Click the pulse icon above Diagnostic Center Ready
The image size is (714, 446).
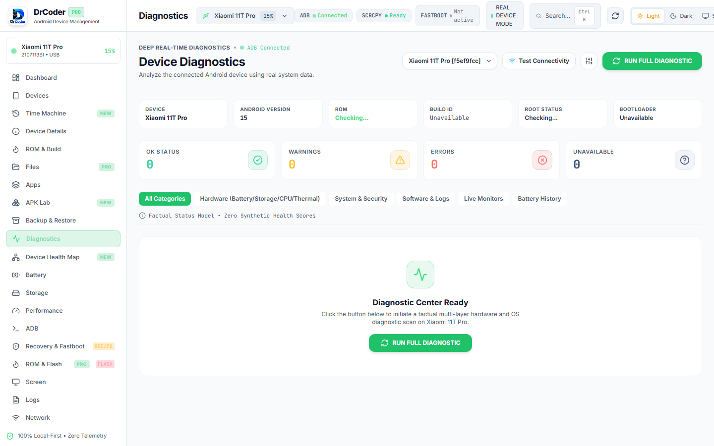420,275
